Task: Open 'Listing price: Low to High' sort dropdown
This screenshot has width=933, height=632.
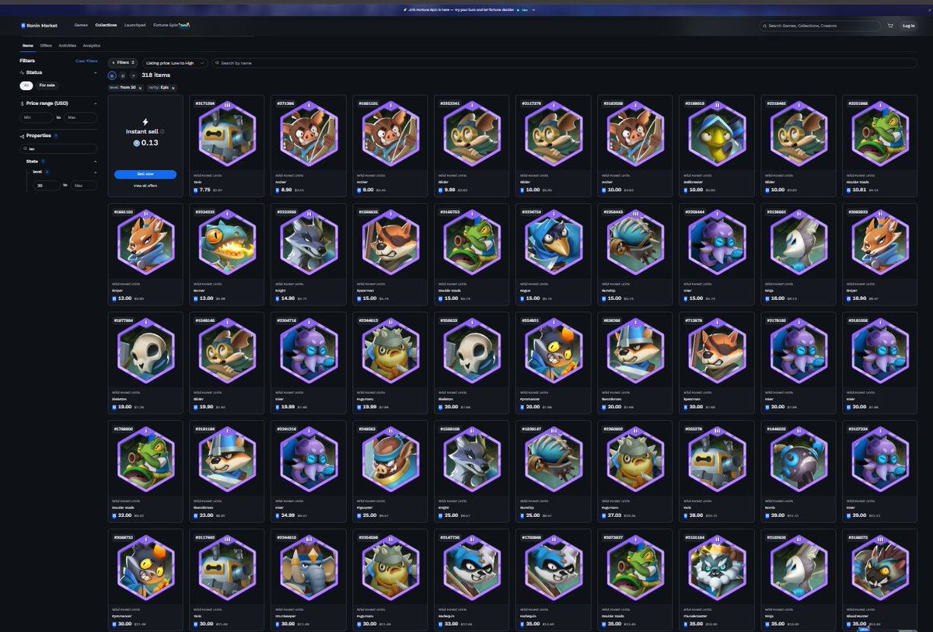Action: 175,62
